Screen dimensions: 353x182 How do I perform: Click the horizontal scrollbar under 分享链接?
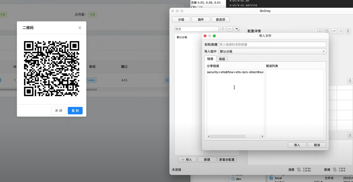point(235,136)
